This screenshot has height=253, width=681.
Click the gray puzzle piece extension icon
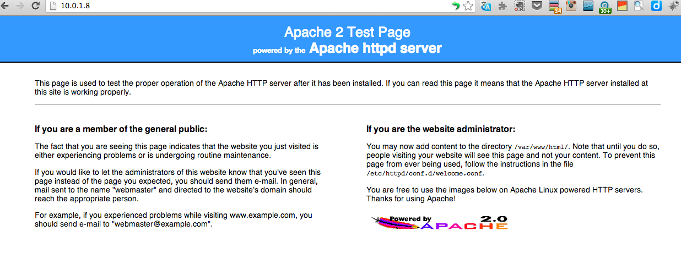pos(502,6)
